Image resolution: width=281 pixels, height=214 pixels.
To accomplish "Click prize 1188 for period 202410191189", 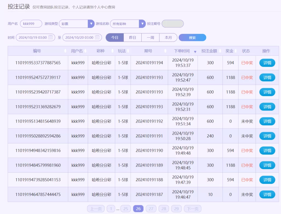I will pos(231,165).
